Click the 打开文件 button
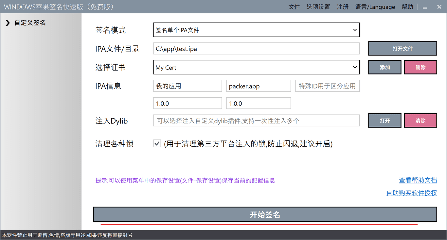447x240 pixels. 402,49
